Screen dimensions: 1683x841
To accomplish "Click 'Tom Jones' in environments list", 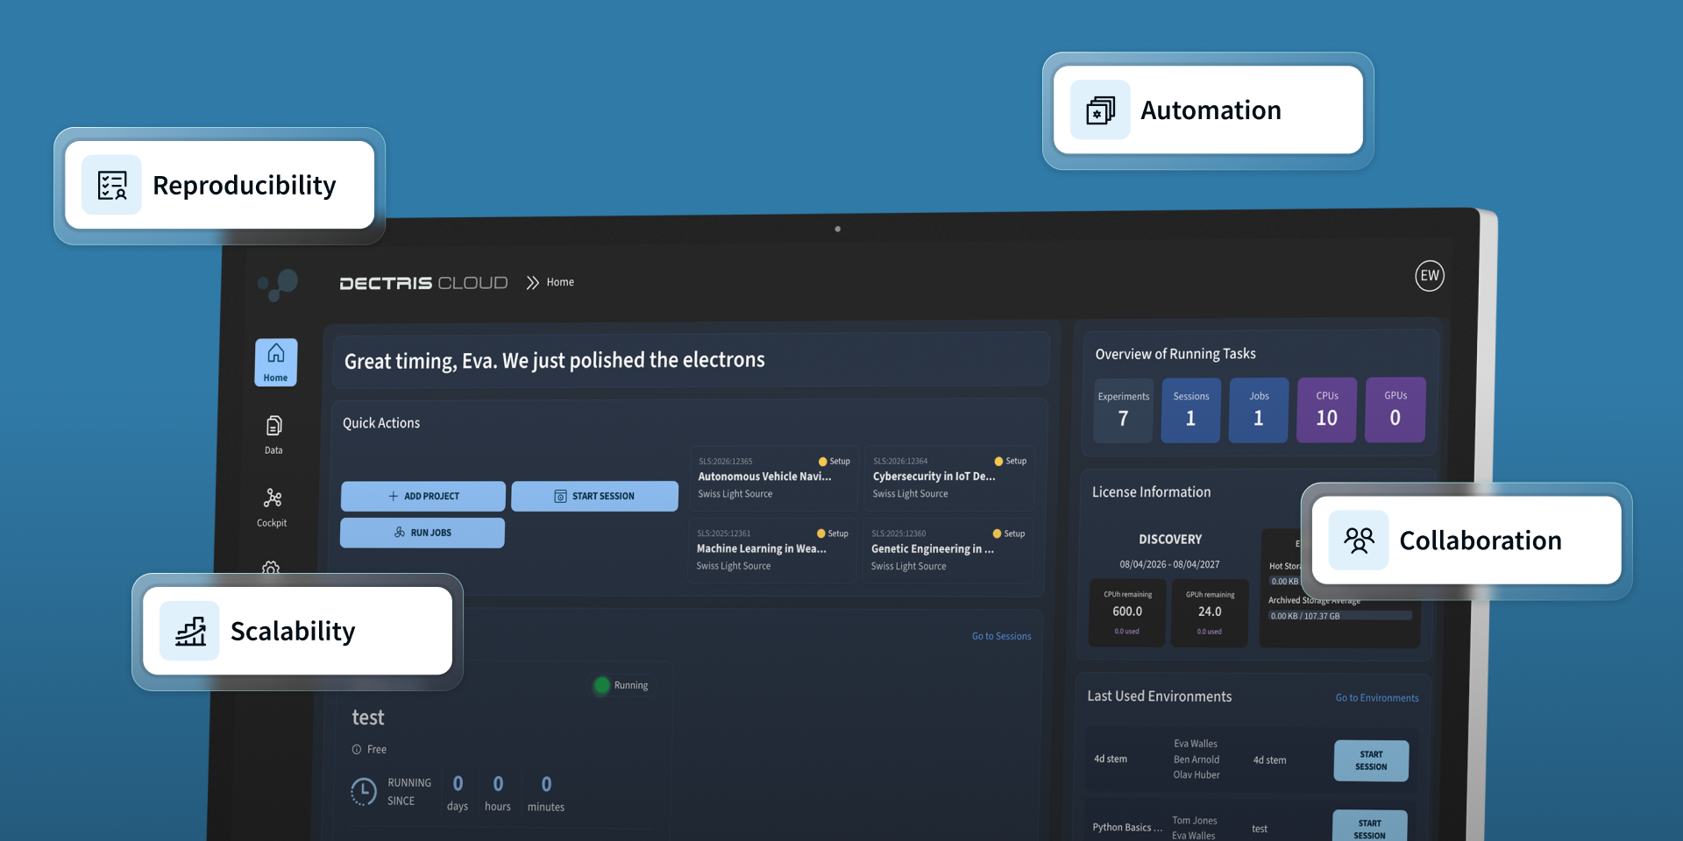I will pos(1195,821).
